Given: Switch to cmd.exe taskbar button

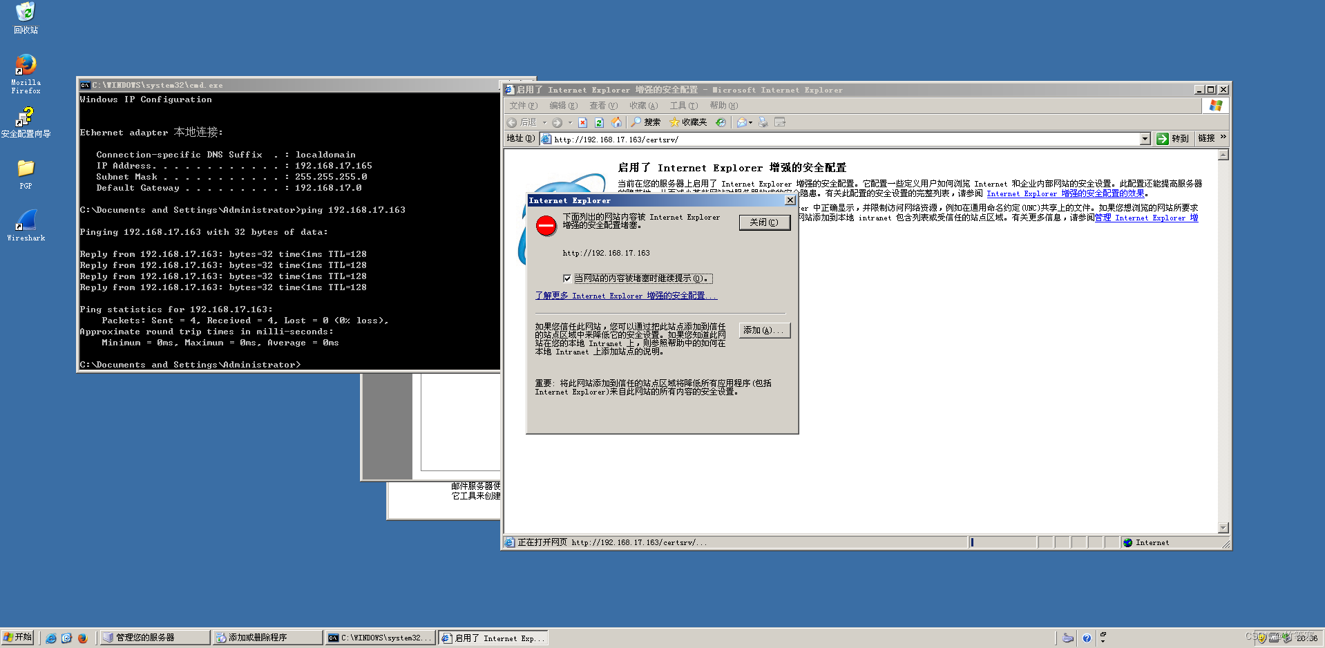Looking at the screenshot, I should coord(380,638).
